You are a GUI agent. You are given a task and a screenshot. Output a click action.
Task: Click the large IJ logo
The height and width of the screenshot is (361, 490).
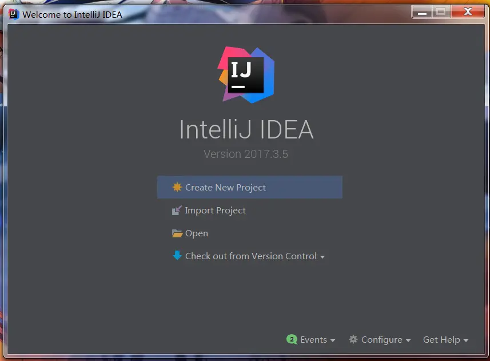coord(246,75)
